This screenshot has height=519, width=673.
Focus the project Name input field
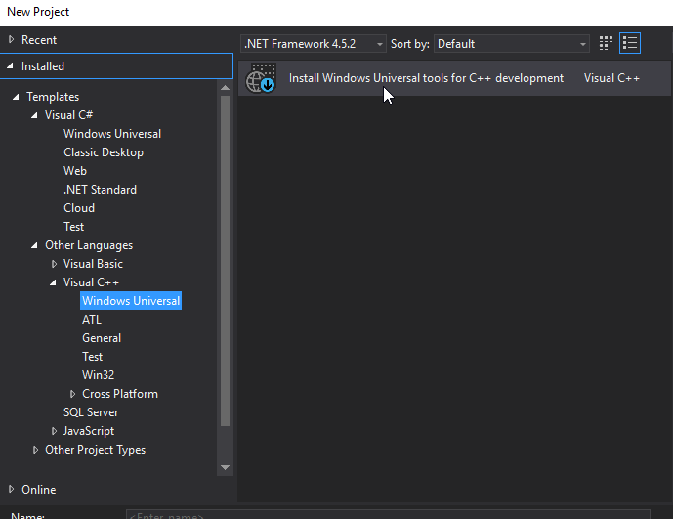tap(388, 514)
